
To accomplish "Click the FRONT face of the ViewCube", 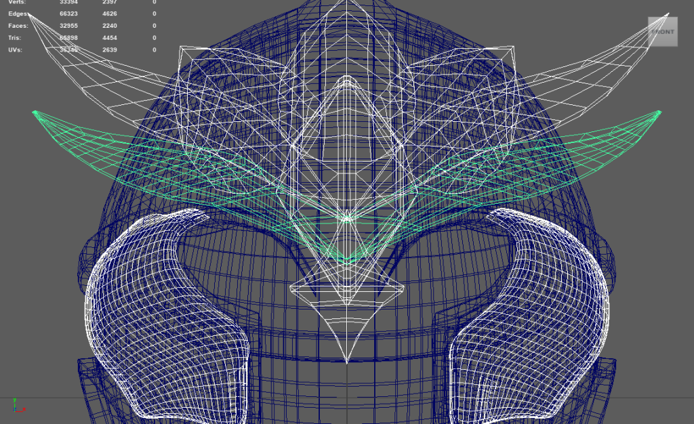I will [x=662, y=32].
